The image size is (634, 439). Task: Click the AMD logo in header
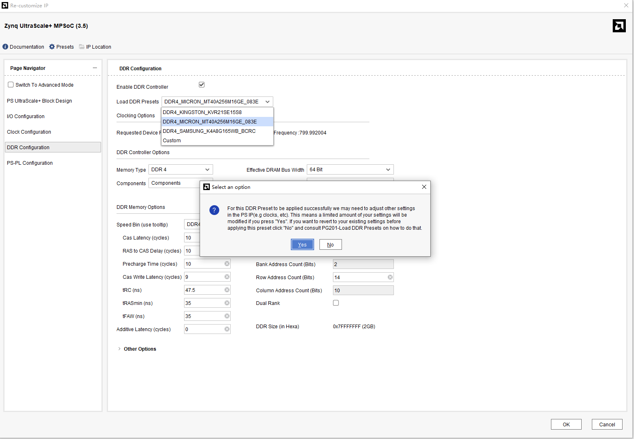[x=619, y=26]
